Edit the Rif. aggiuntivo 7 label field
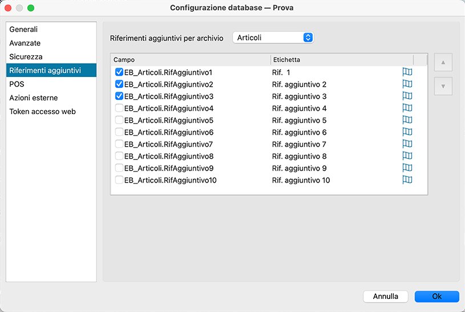 tap(299, 144)
